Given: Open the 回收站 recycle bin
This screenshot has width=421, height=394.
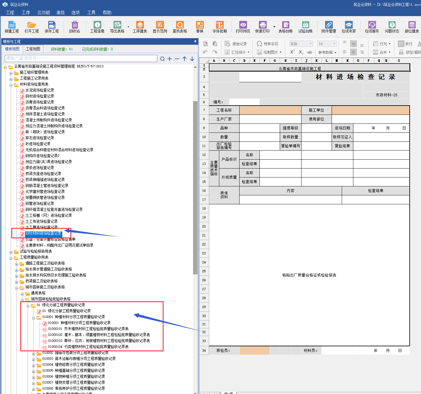Looking at the screenshot, I should pyautogui.click(x=74, y=27).
